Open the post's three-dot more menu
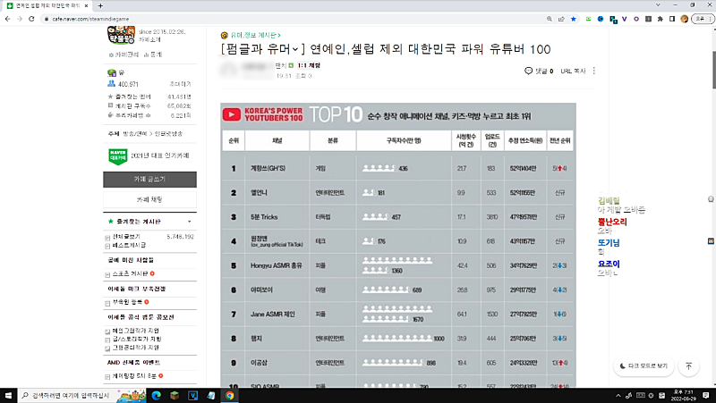This screenshot has height=403, width=716. (x=594, y=71)
